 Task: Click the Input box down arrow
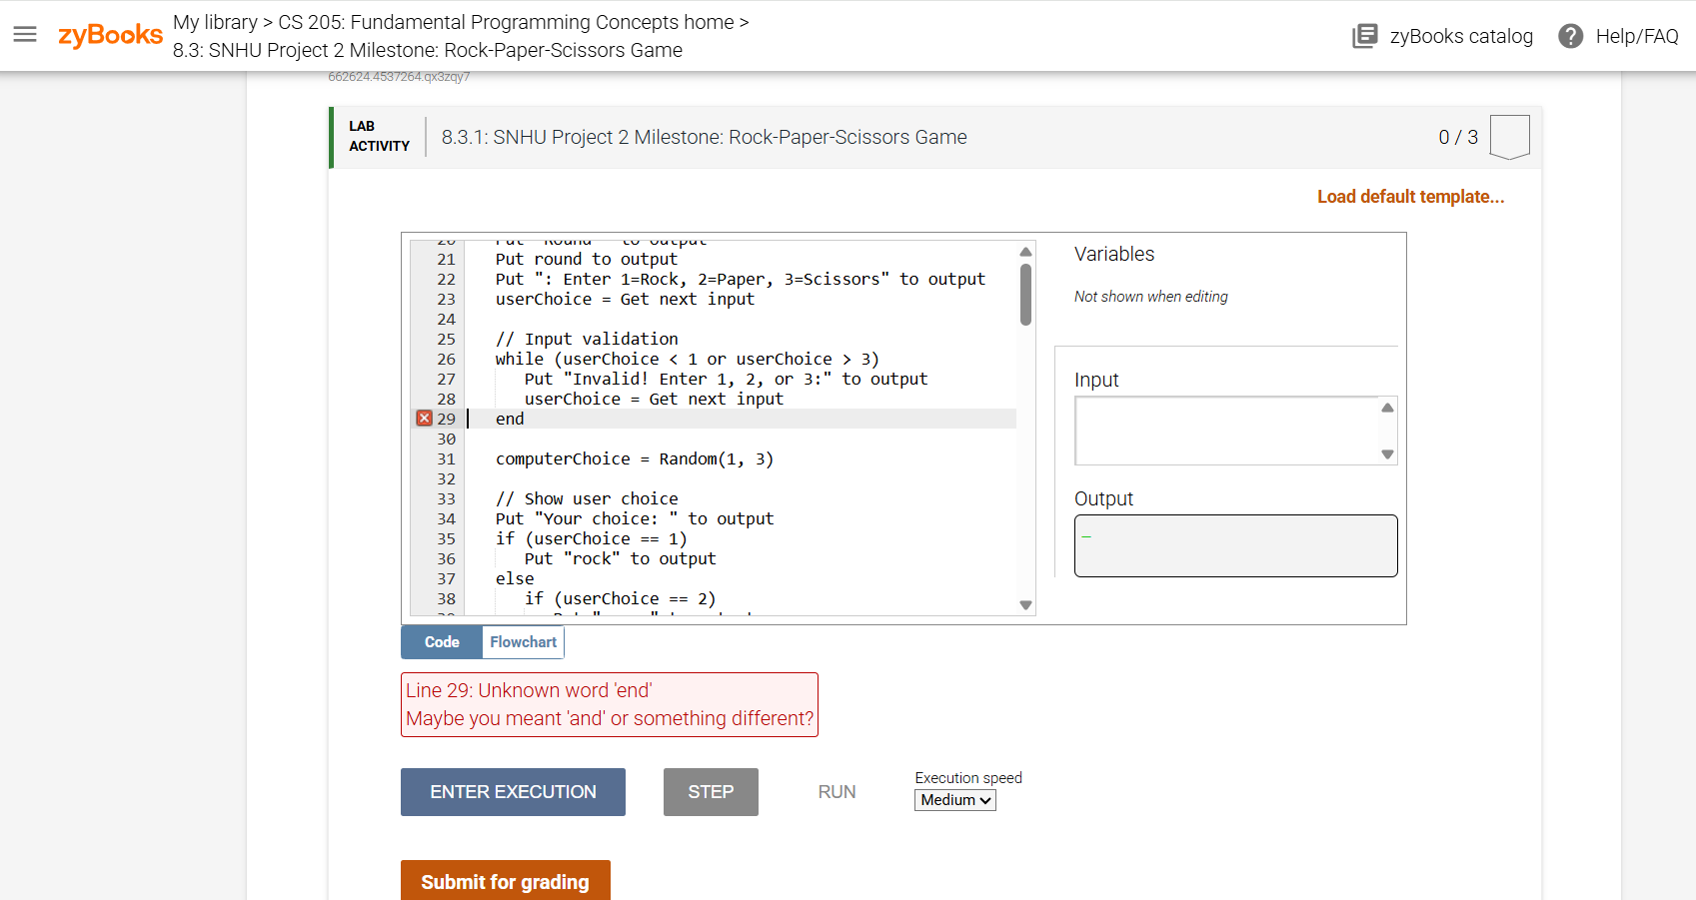[x=1387, y=454]
